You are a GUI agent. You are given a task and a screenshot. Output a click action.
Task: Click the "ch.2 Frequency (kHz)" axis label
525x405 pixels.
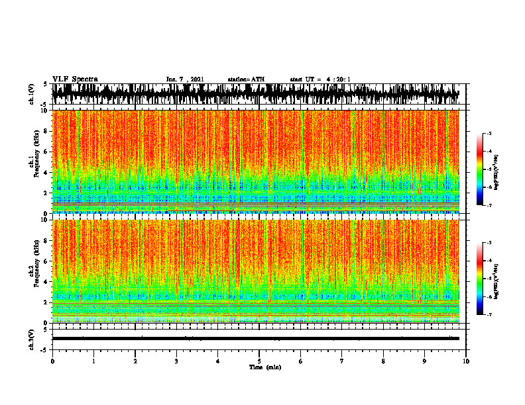pos(34,263)
